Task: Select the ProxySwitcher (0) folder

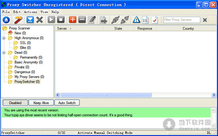Action: pos(27,82)
